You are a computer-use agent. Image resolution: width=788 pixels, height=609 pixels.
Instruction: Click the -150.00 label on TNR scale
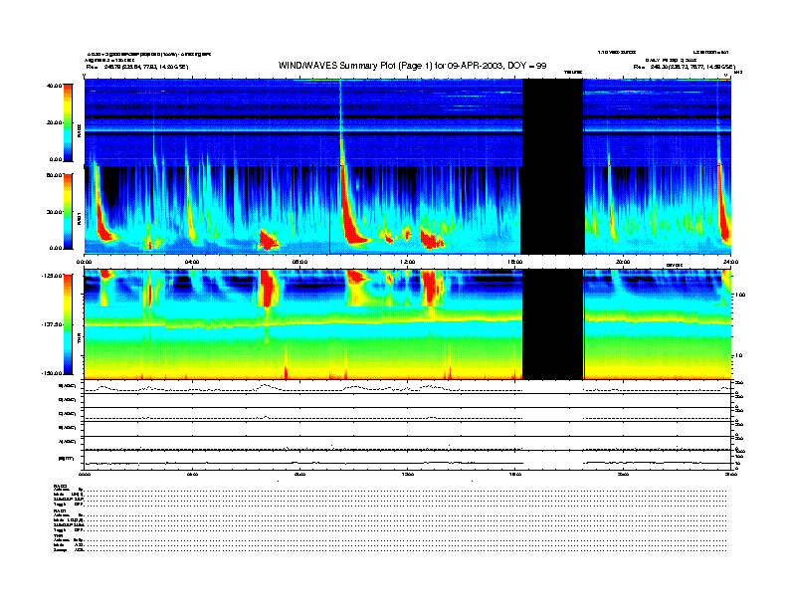[53, 373]
